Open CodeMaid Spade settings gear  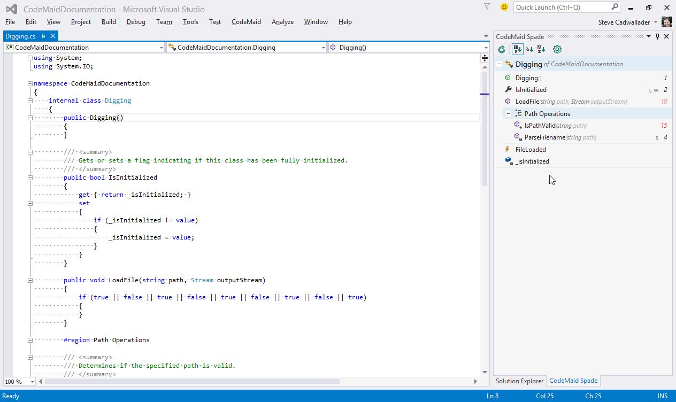tap(557, 49)
